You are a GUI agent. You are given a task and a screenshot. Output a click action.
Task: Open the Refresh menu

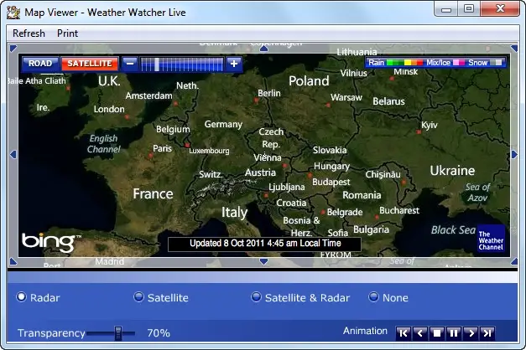pos(29,33)
